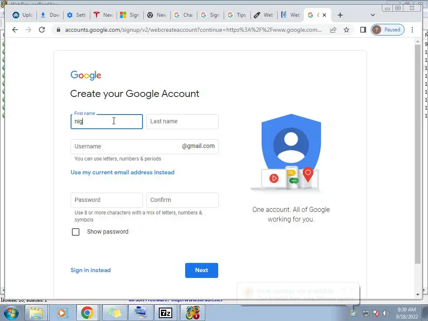Switch to the Microsoft Sign tab
Screen dimensions: 428x321
point(130,15)
